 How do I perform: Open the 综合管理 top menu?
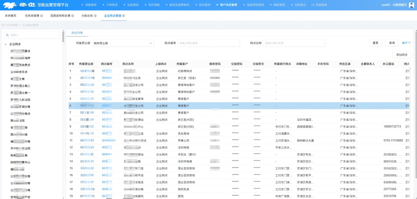(x=204, y=5)
